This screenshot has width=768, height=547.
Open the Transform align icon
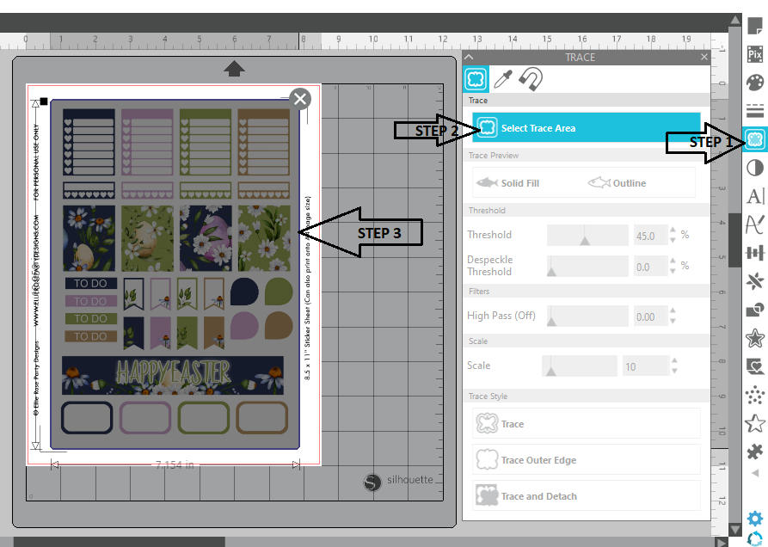[755, 253]
